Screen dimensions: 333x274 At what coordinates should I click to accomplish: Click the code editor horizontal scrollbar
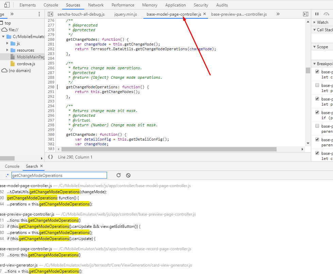click(x=169, y=149)
